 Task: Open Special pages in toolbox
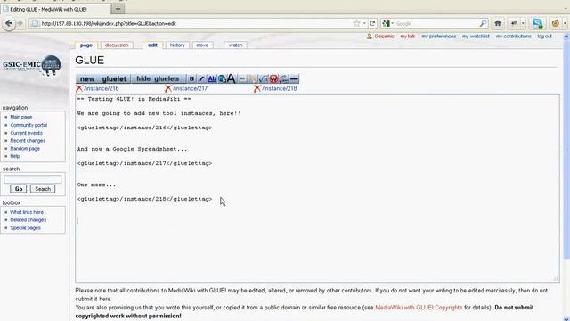25,228
